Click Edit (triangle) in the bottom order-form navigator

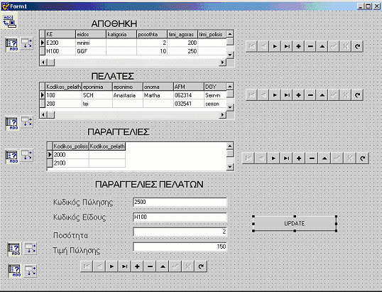click(x=163, y=266)
